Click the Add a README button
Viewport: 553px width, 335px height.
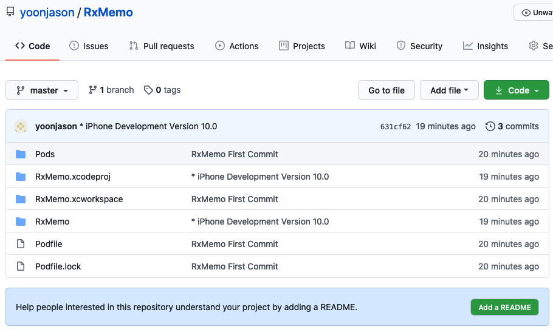[504, 307]
